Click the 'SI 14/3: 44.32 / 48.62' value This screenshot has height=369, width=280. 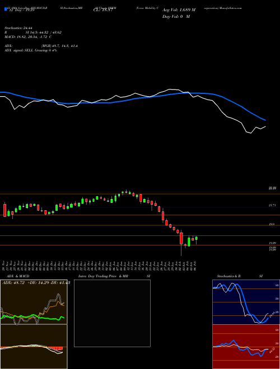[x=44, y=32]
